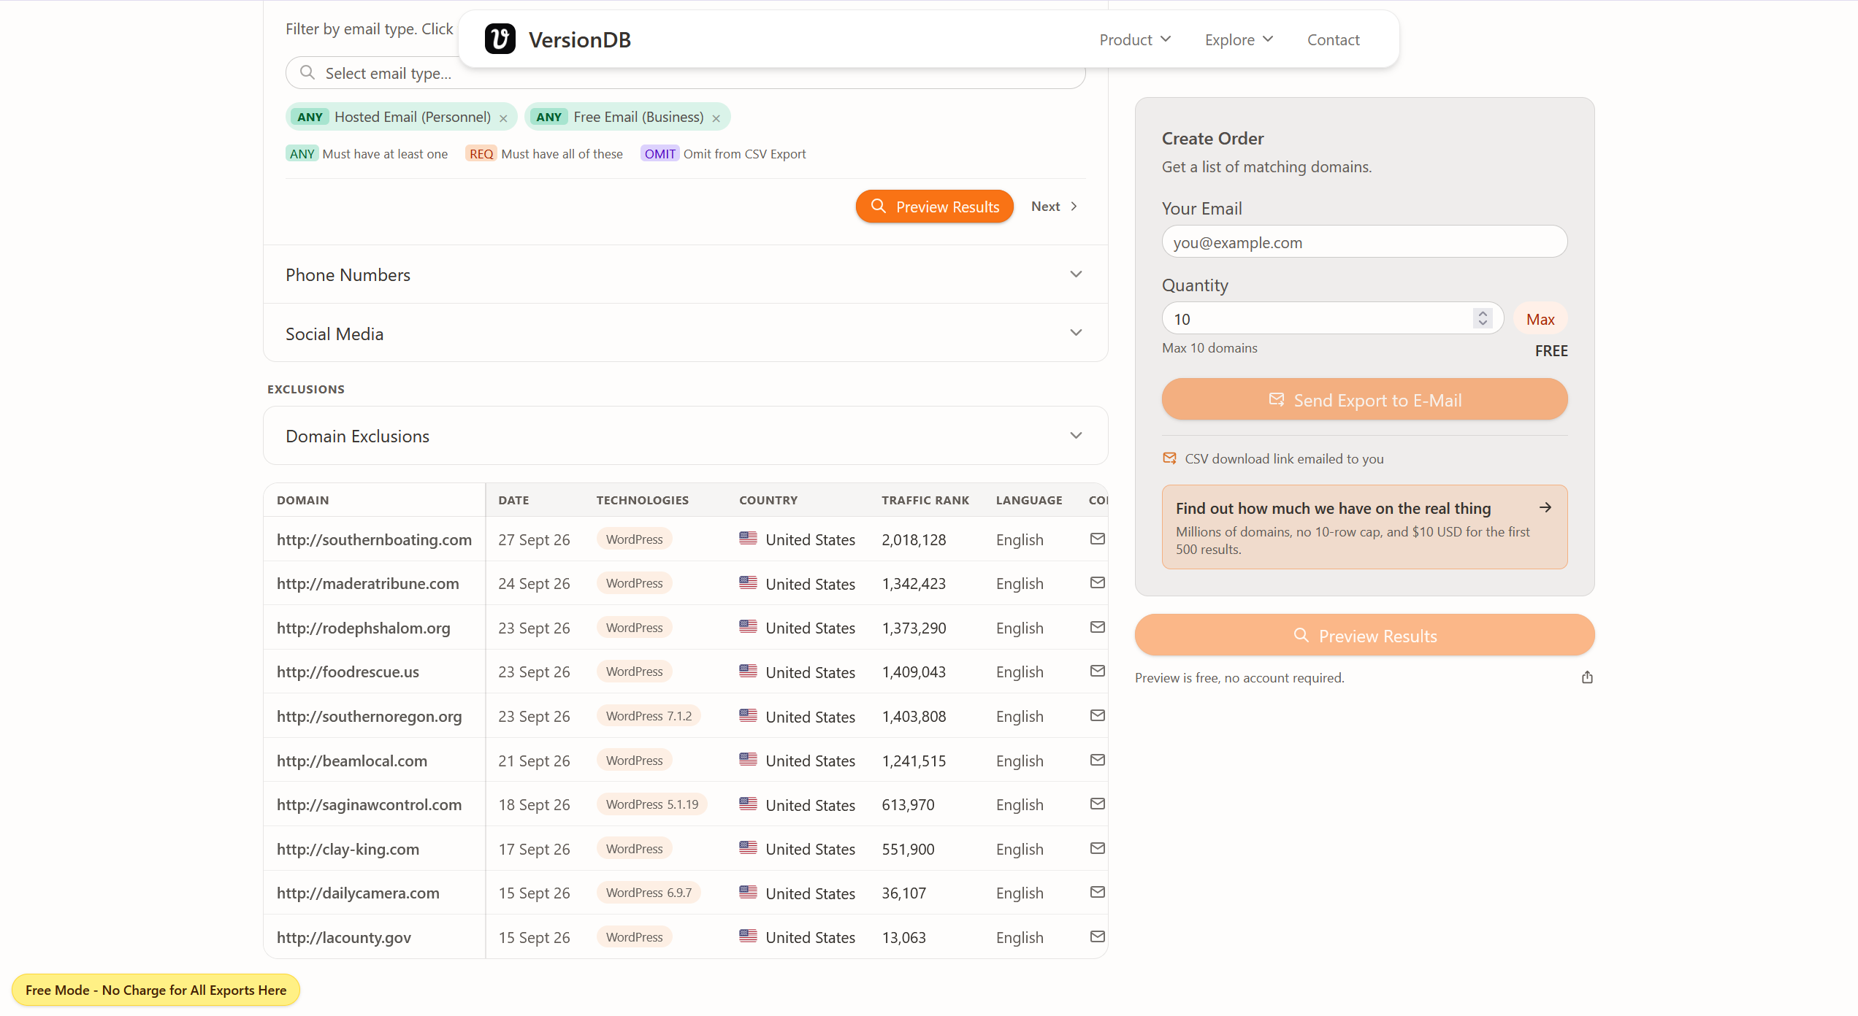
Task: Click the US flag in lacounty.gov row
Action: point(748,936)
